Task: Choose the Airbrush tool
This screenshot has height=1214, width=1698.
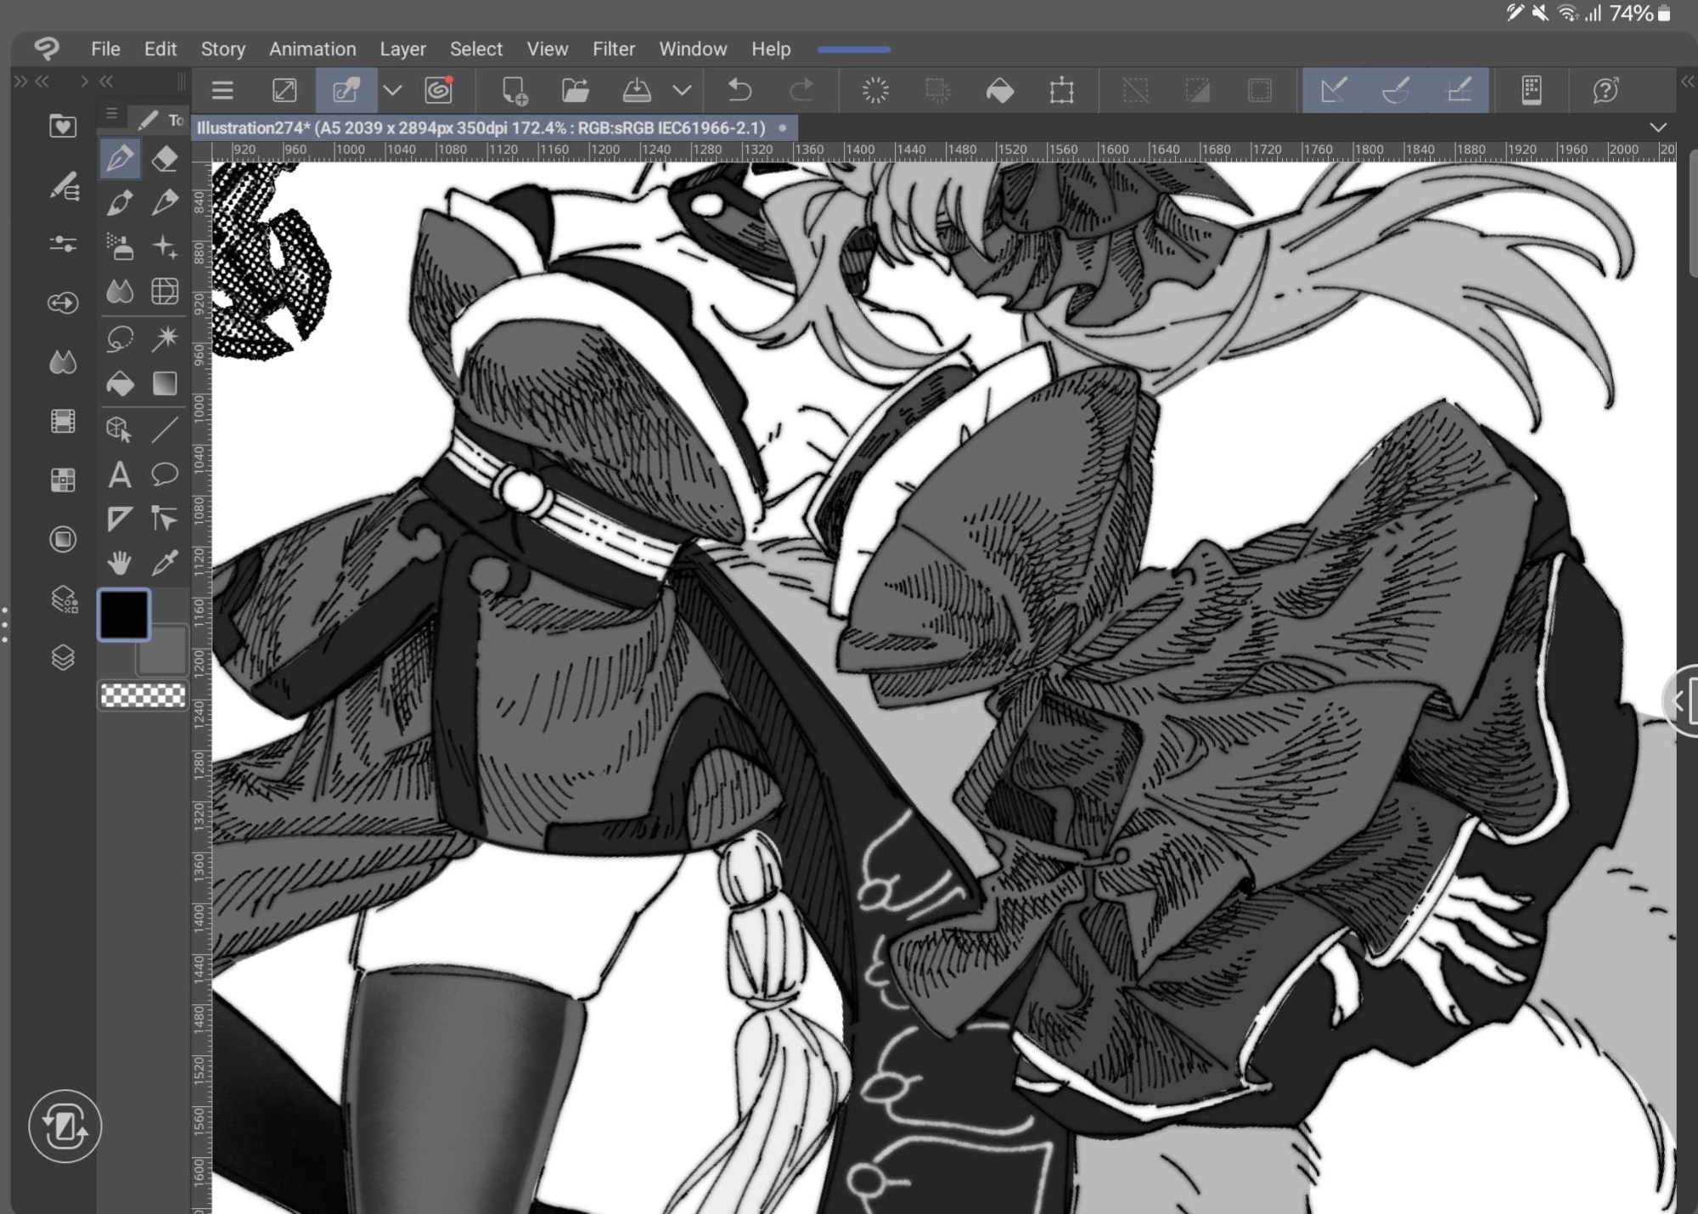Action: [120, 247]
